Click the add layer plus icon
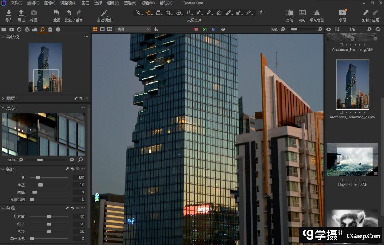 pos(156,29)
